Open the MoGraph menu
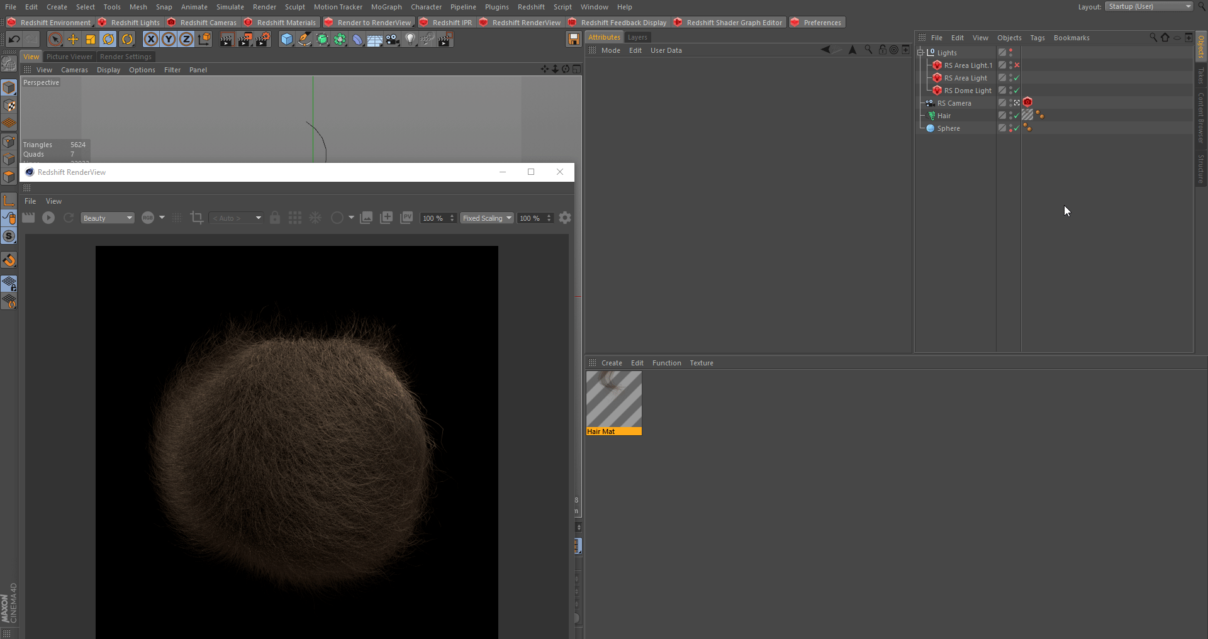 (x=386, y=7)
